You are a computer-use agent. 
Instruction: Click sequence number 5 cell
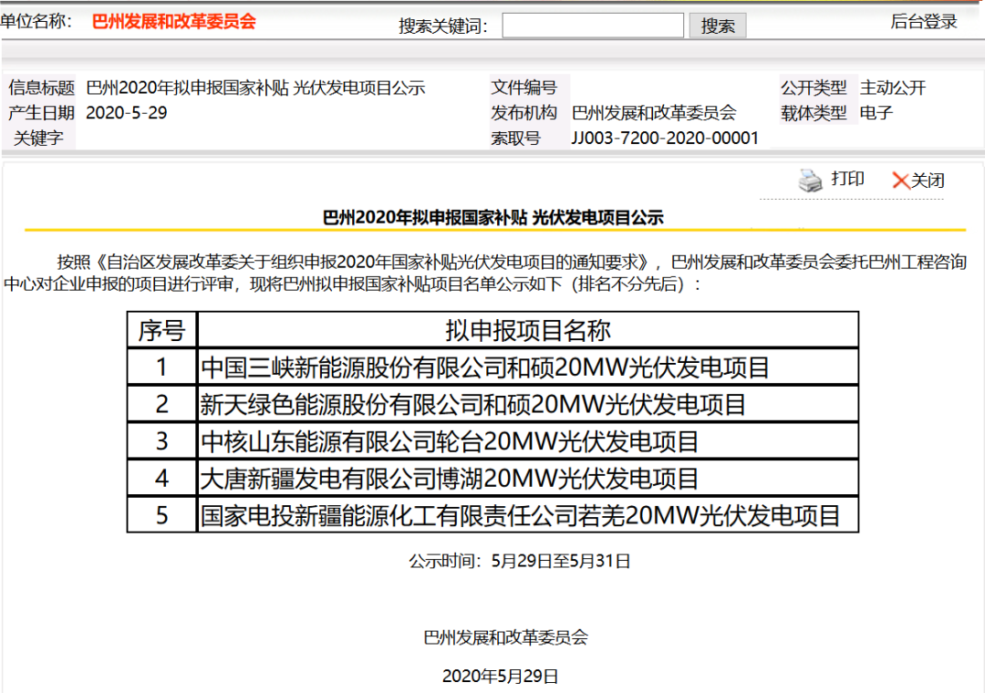click(x=162, y=515)
